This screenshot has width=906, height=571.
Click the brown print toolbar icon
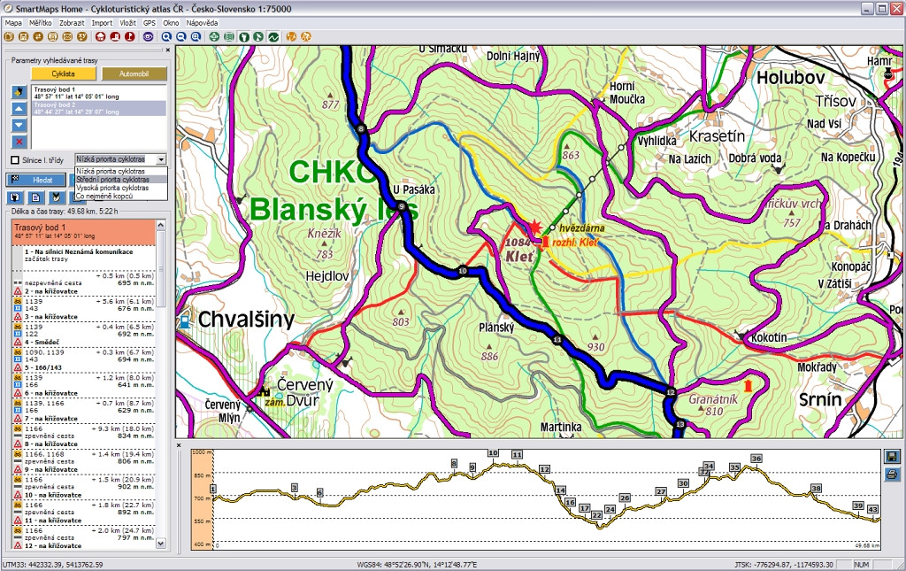[52, 36]
